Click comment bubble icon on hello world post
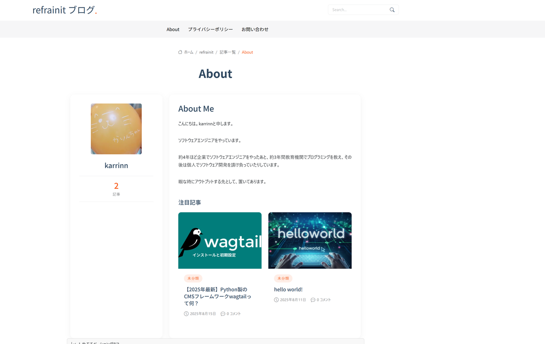Viewport: 545px width, 344px height. click(313, 300)
